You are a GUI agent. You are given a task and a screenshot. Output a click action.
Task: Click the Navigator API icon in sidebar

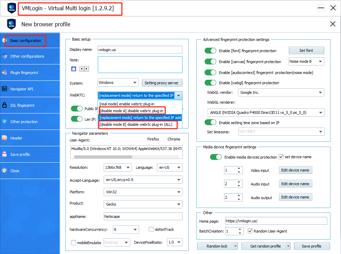click(4, 89)
